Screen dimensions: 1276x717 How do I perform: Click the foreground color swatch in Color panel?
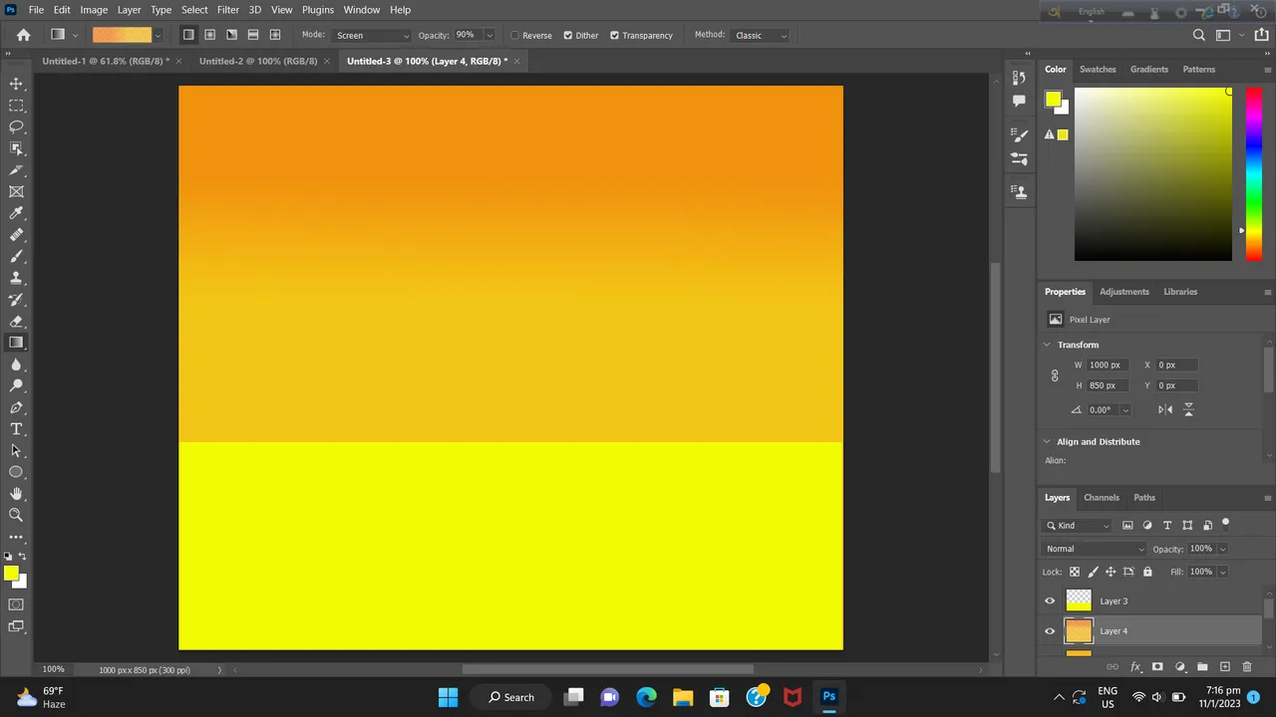point(1053,99)
